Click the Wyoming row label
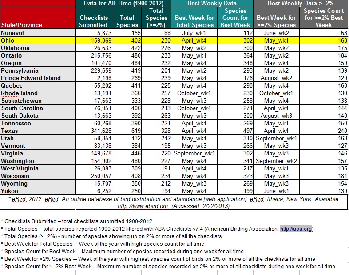The image size is (349, 275). [x=38, y=184]
